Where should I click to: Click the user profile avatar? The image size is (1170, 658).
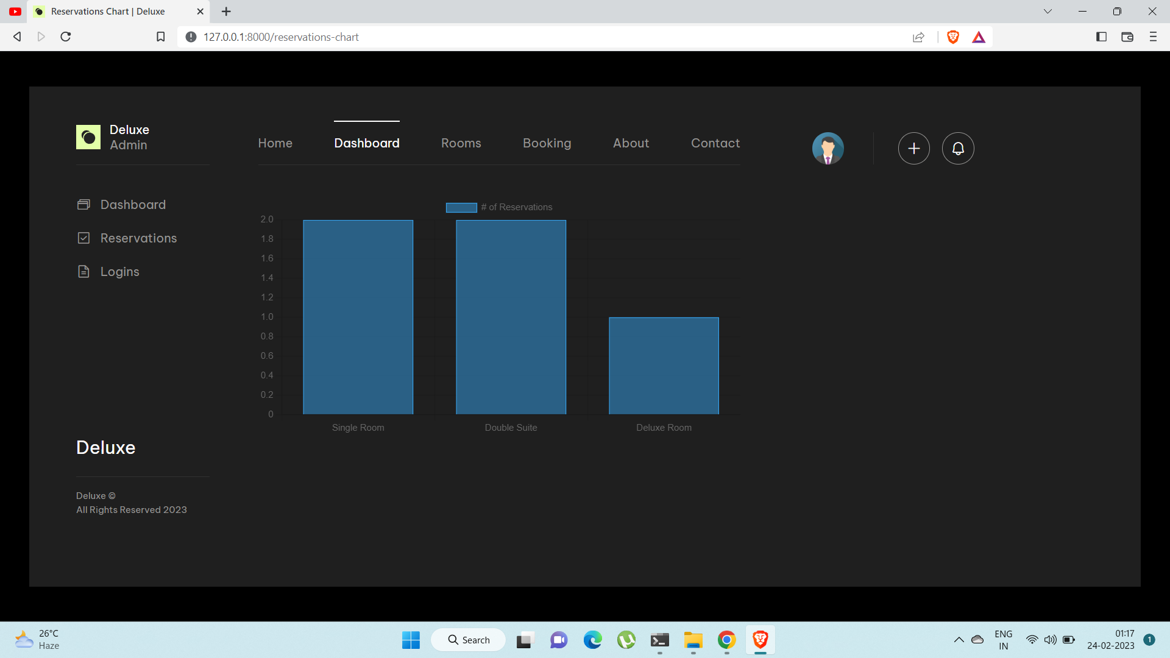828,148
